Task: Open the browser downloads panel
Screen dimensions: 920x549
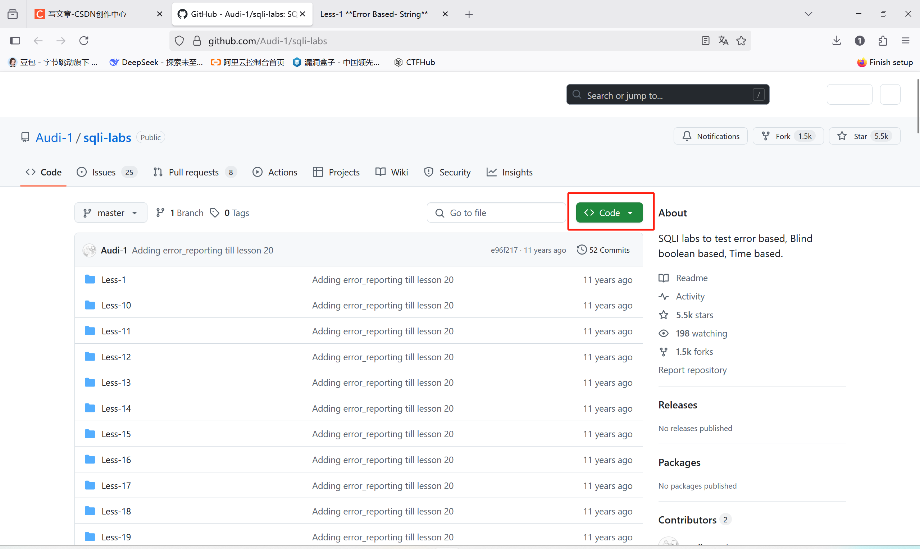Action: (x=836, y=41)
